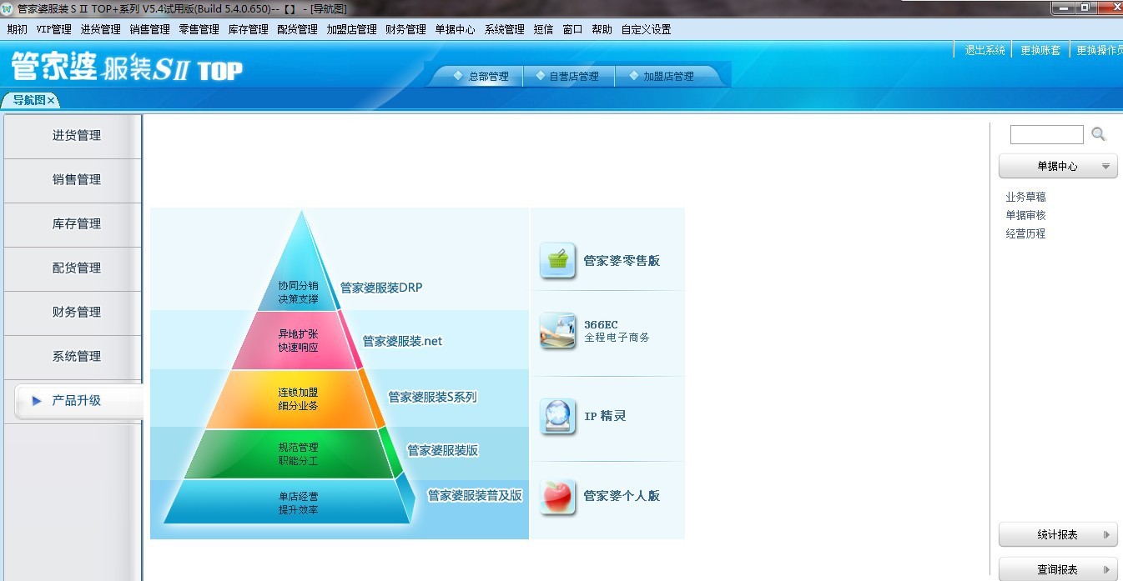Select 库存管理 in the left sidebar
Screen dimensions: 1123x581
click(x=76, y=224)
